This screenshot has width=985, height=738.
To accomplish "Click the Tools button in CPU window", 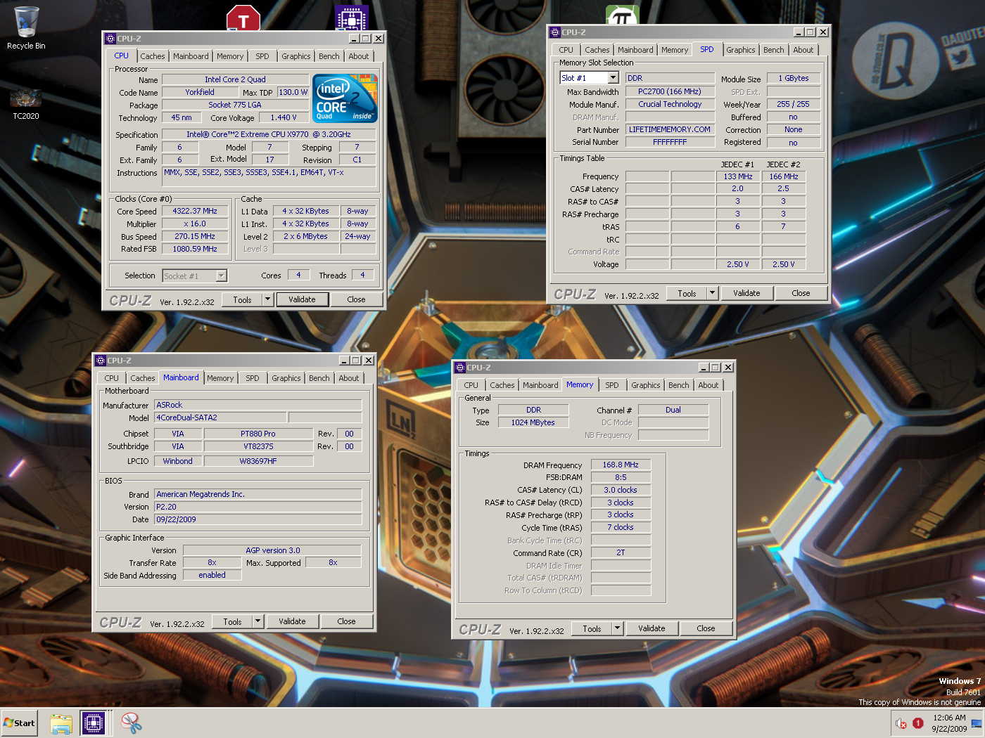I will click(242, 299).
